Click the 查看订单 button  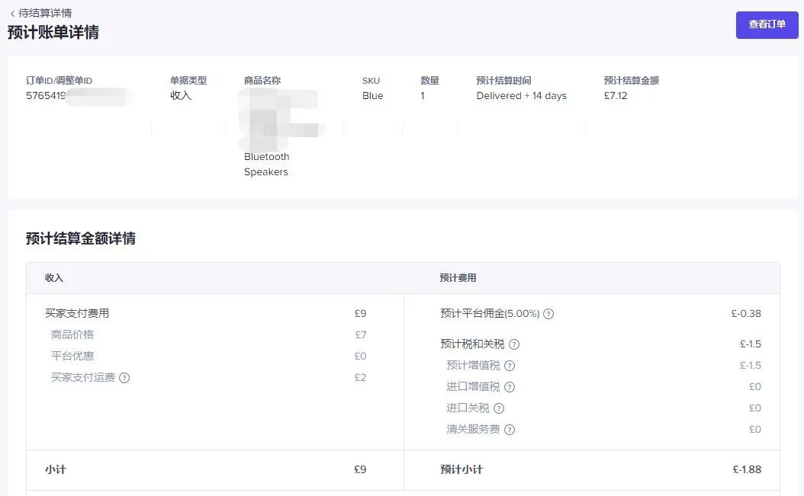click(x=767, y=24)
